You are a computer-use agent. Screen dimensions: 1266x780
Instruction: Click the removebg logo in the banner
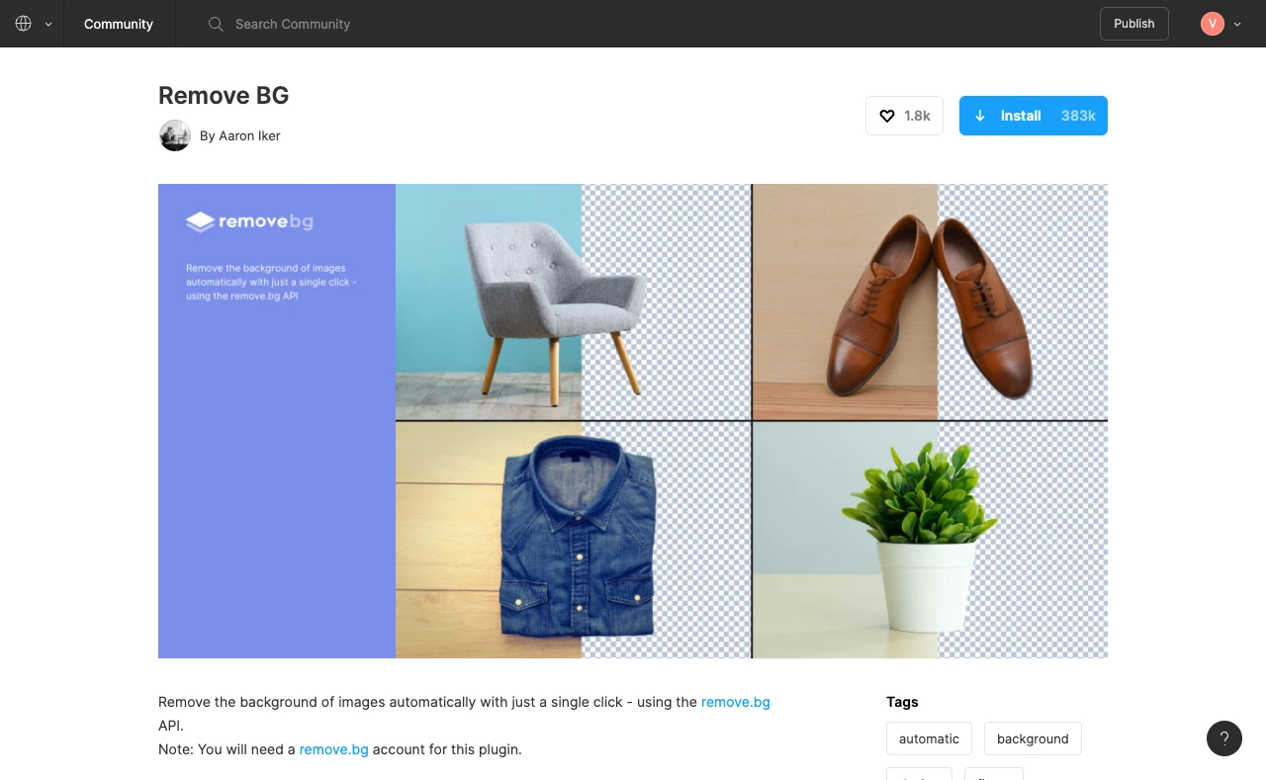(x=249, y=221)
